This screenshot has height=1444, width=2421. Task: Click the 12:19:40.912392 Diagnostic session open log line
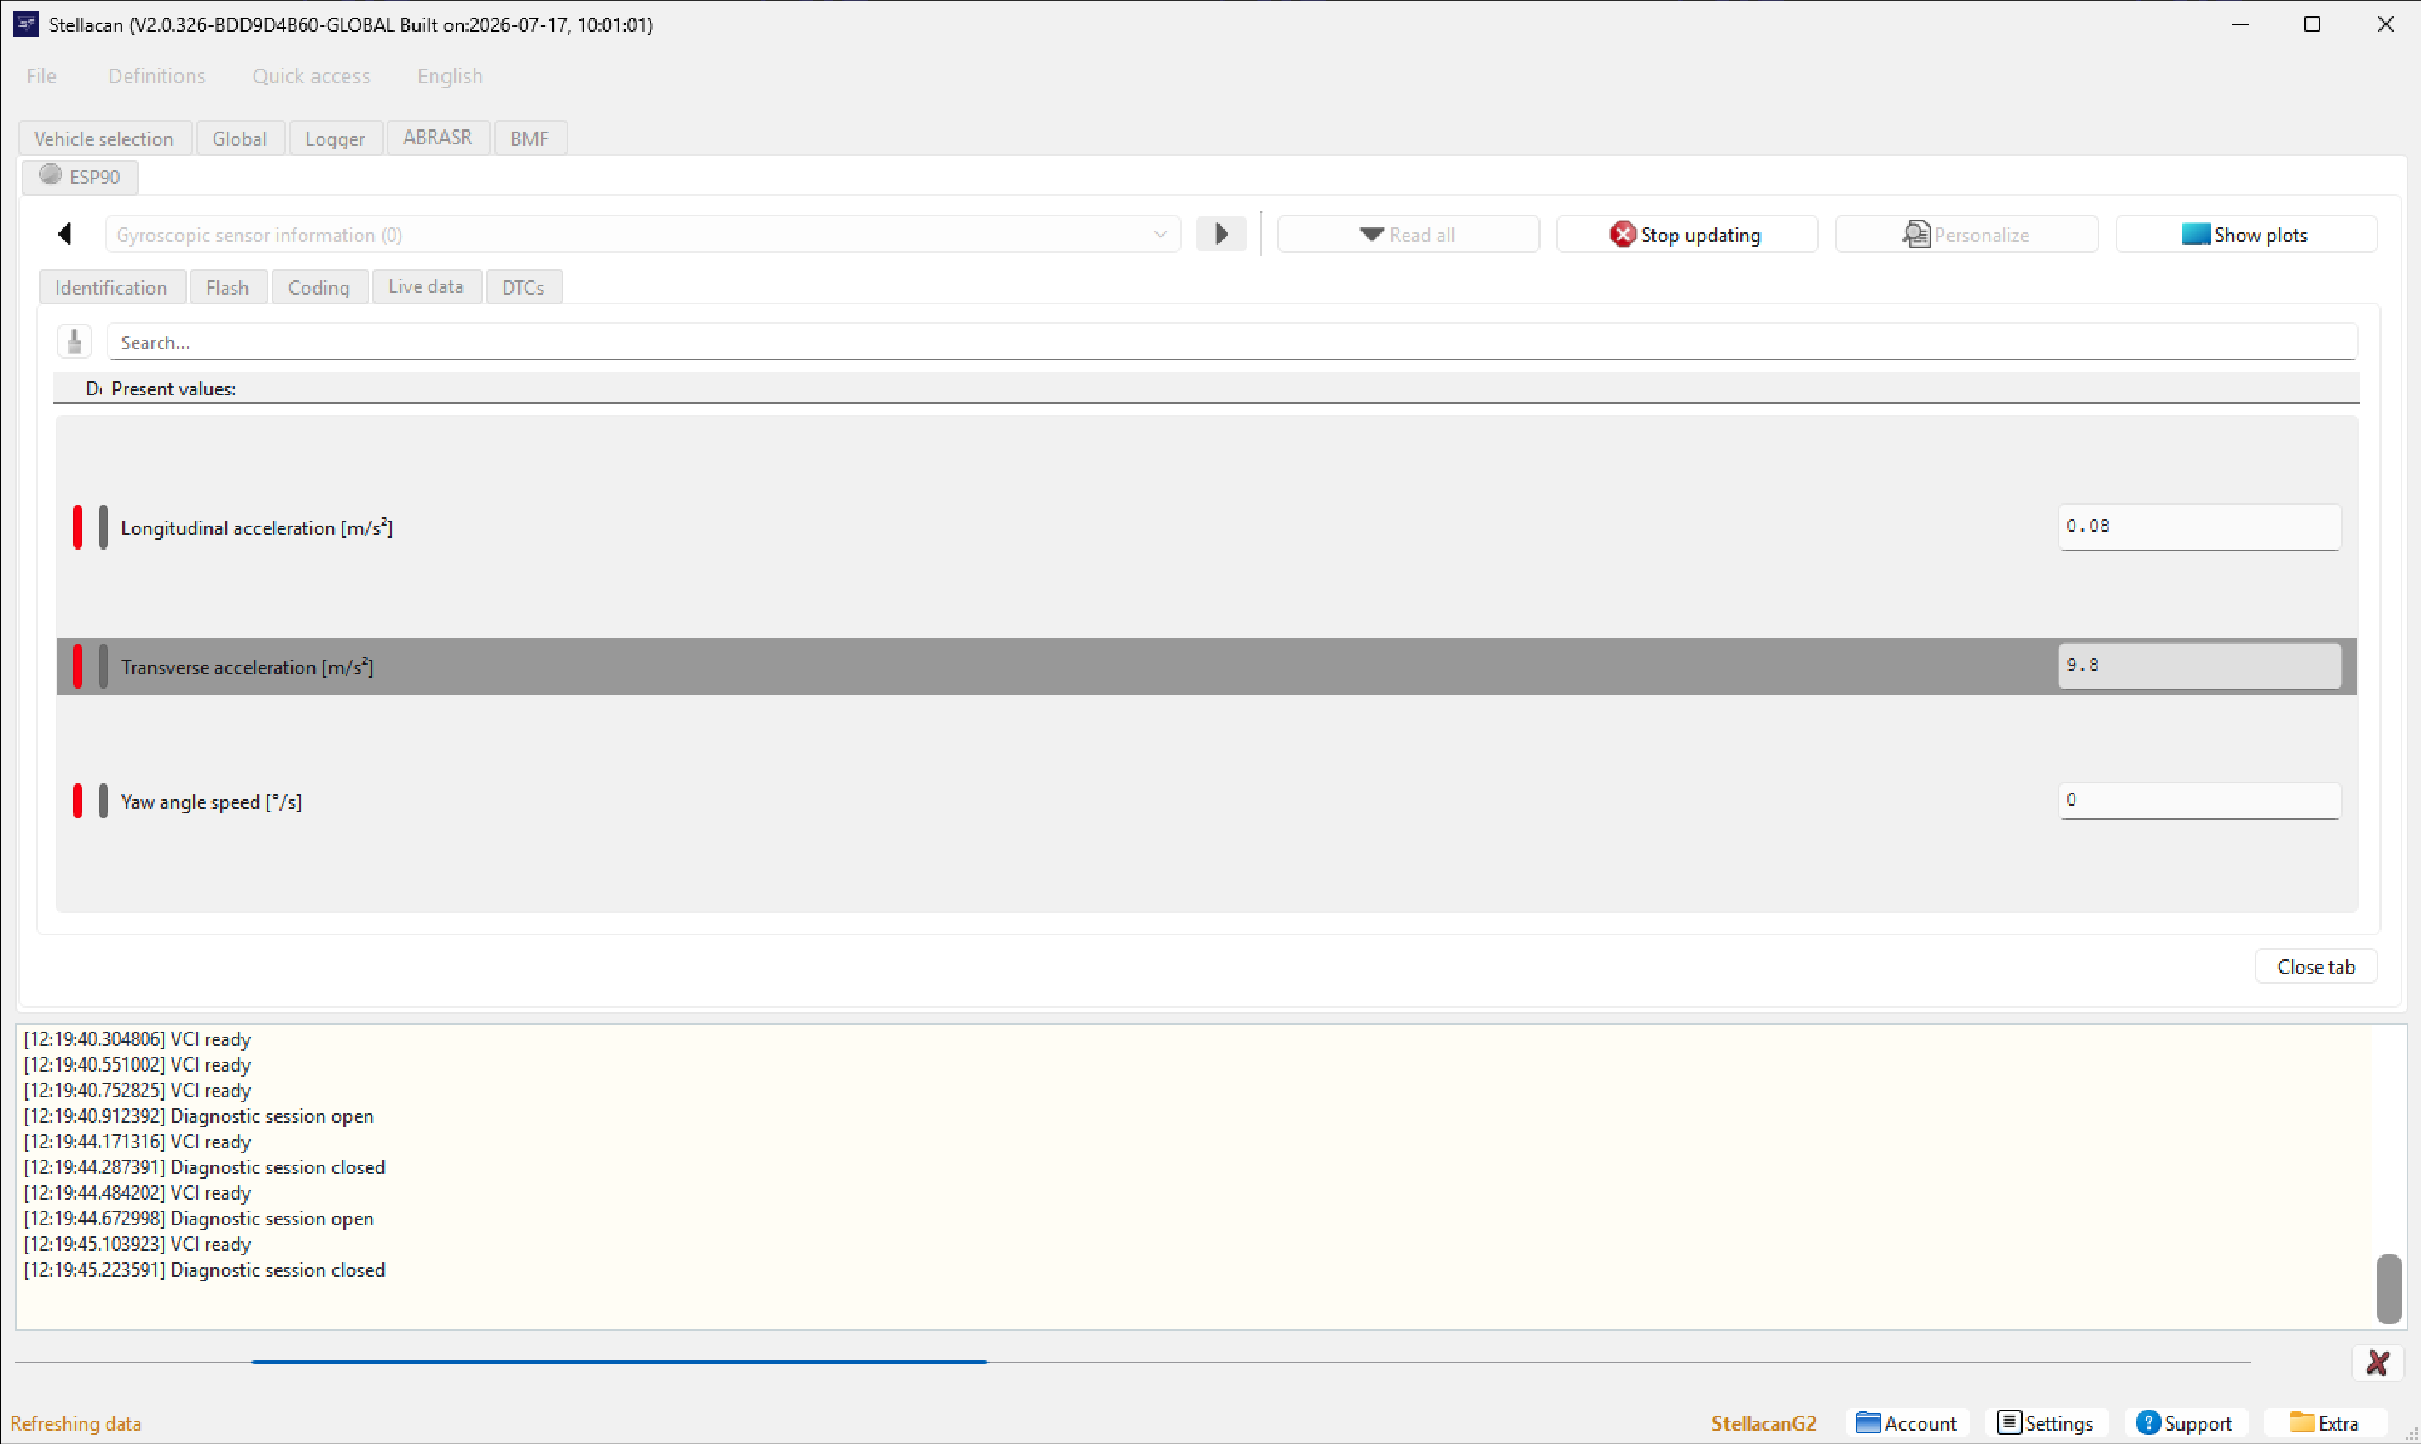(198, 1116)
